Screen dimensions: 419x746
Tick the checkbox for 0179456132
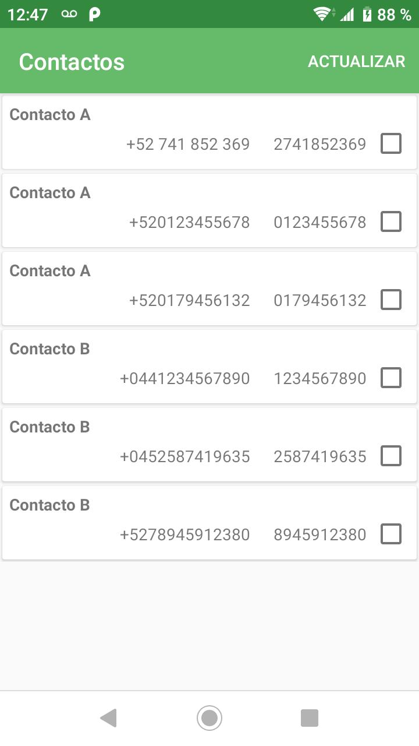391,300
